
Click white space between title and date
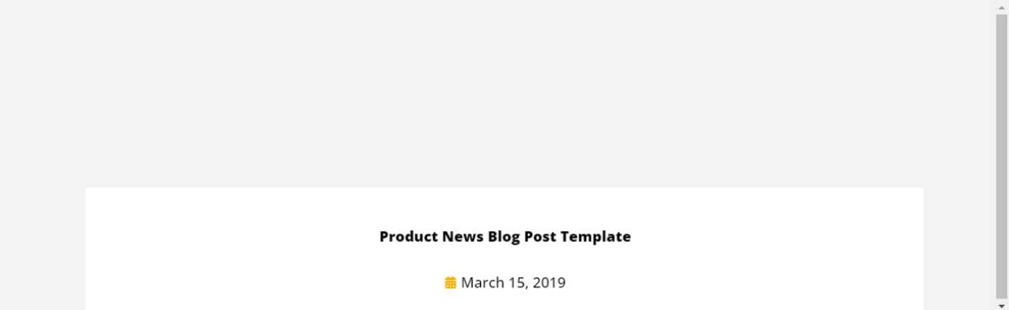pos(504,260)
